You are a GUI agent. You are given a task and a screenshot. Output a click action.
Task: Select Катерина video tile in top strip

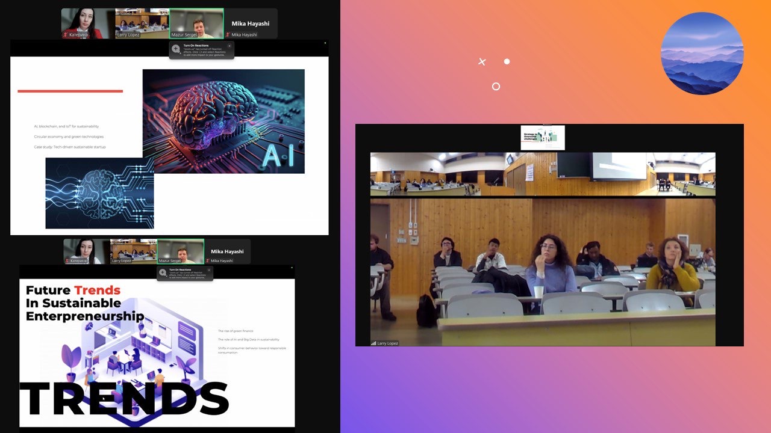pos(88,23)
